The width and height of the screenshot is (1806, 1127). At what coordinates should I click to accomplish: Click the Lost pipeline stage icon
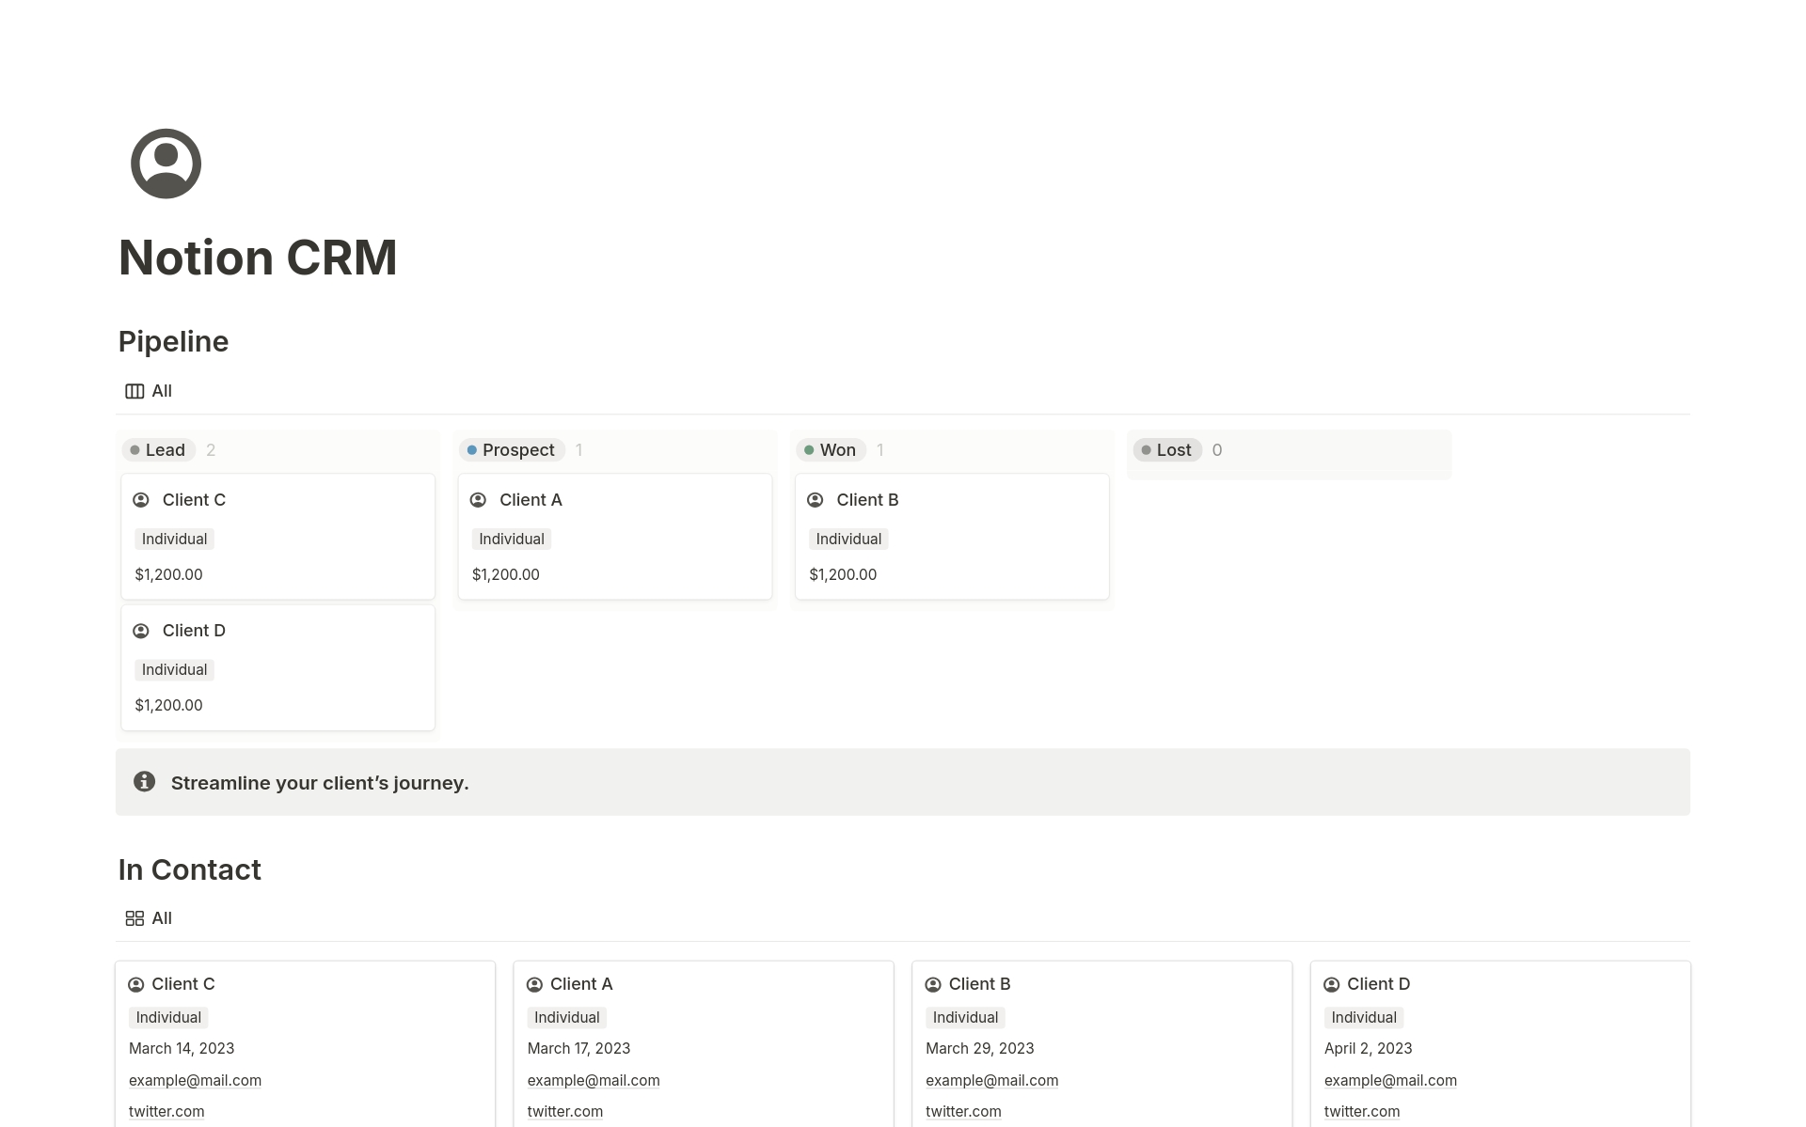1144,449
